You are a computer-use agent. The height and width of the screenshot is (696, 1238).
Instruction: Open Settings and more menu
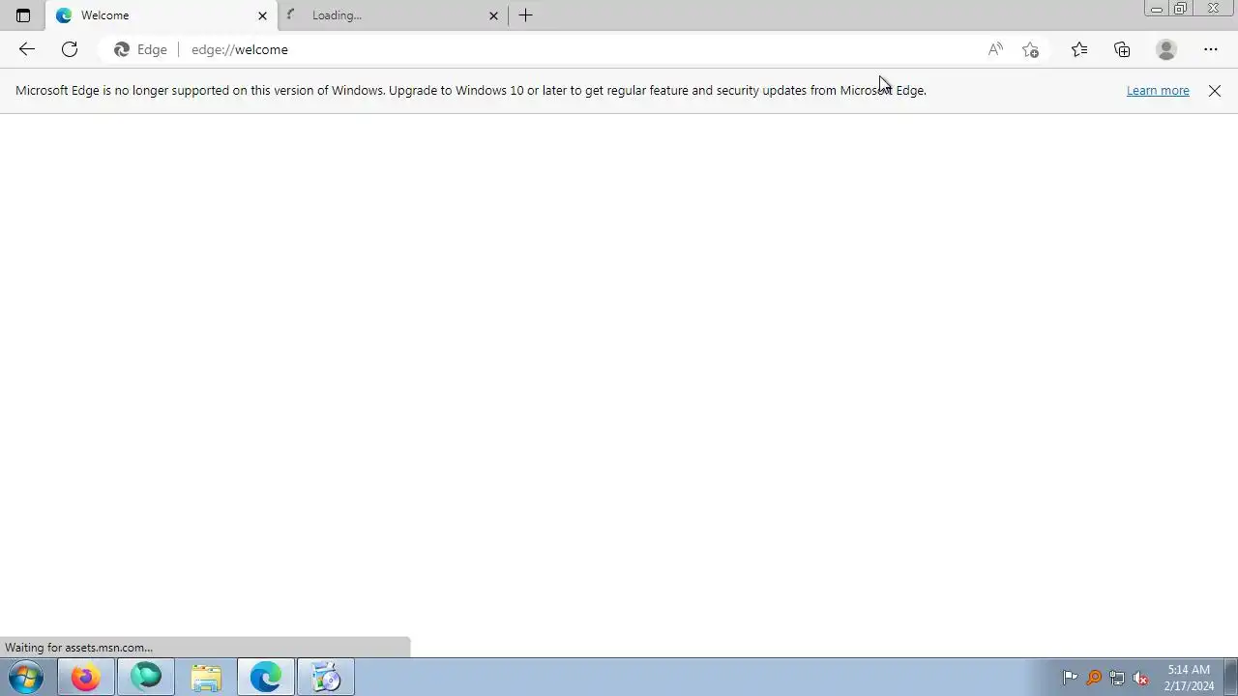point(1211,49)
